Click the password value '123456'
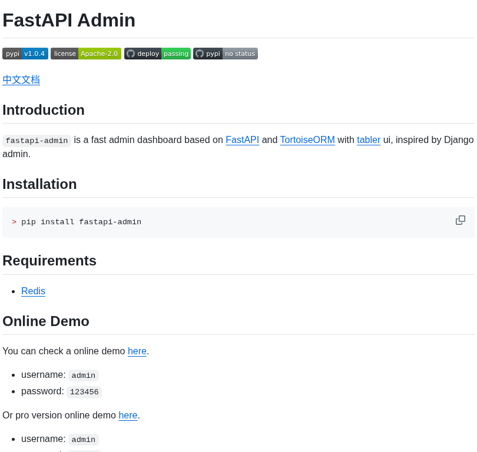477x452 pixels. 84,392
